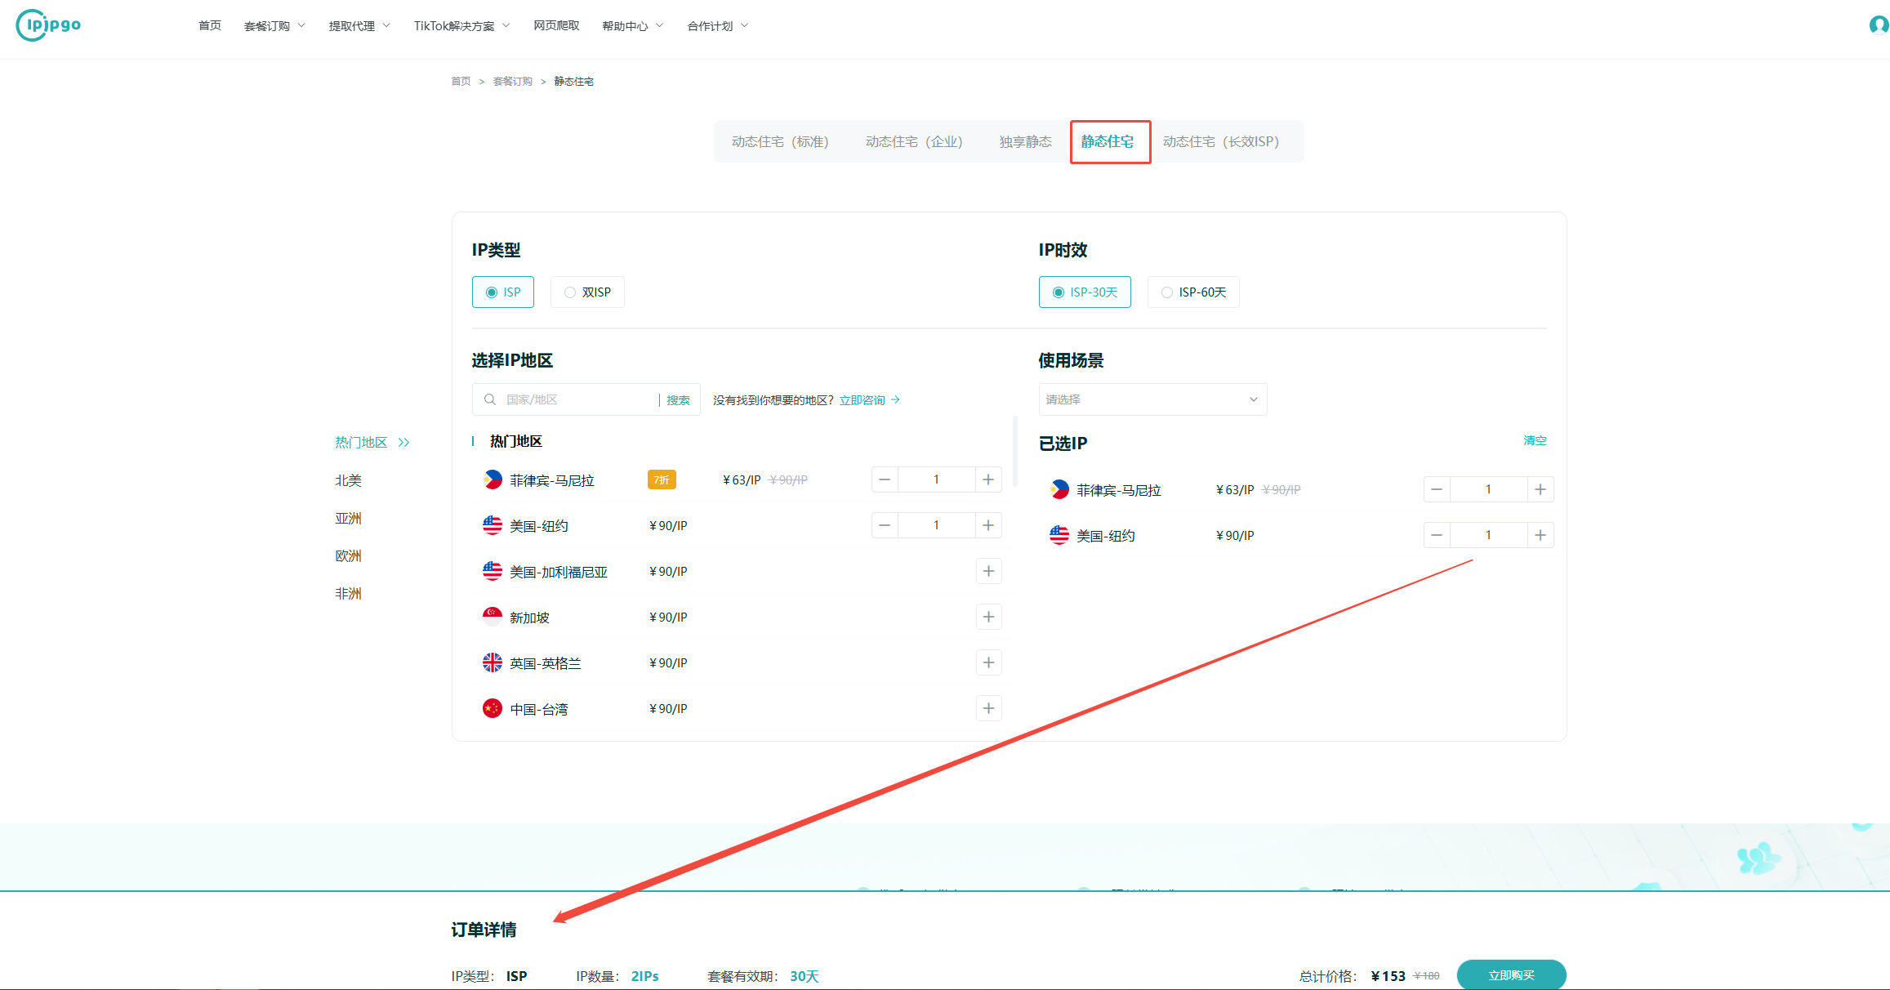Open the 网页爬取 menu item
Screen dimensions: 1890x990
(x=556, y=25)
